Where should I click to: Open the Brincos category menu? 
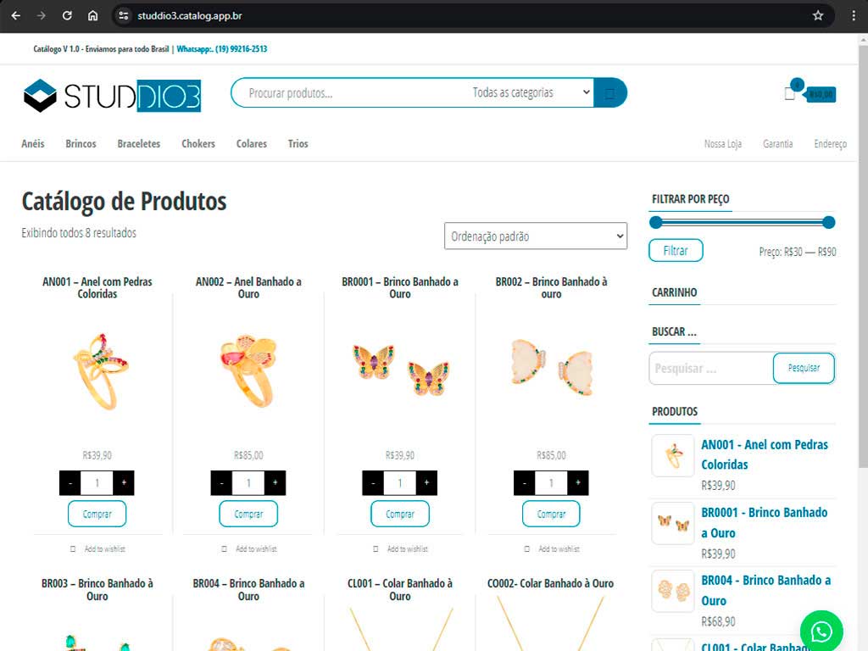point(81,144)
